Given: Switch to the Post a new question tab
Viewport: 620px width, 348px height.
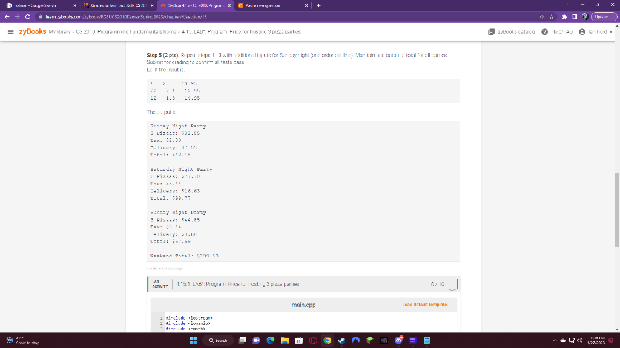Looking at the screenshot, I should 260,5.
